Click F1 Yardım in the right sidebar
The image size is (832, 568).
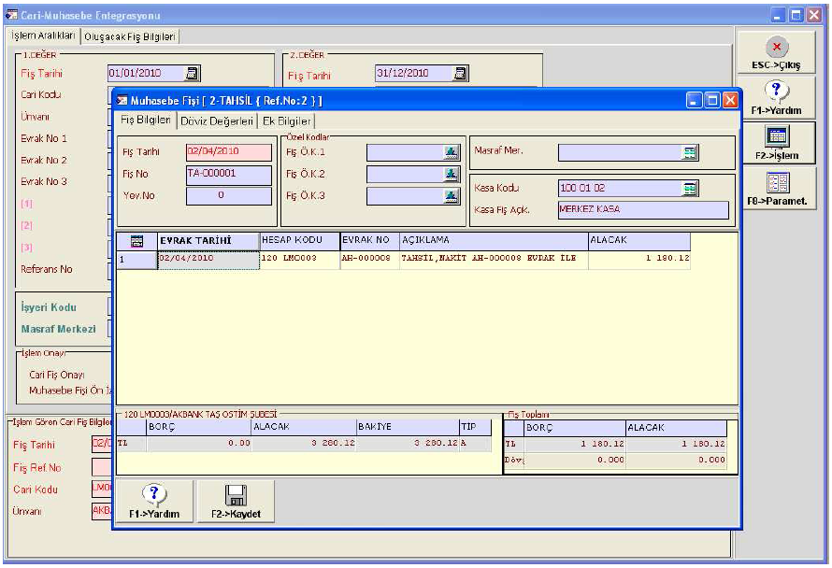click(777, 97)
